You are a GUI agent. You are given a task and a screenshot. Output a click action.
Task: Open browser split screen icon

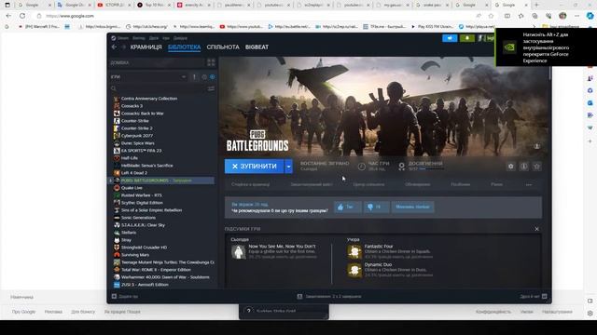tap(507, 16)
